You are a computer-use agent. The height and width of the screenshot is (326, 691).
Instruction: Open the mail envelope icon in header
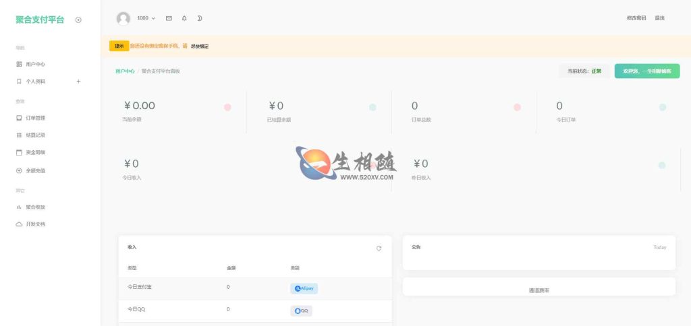[169, 18]
